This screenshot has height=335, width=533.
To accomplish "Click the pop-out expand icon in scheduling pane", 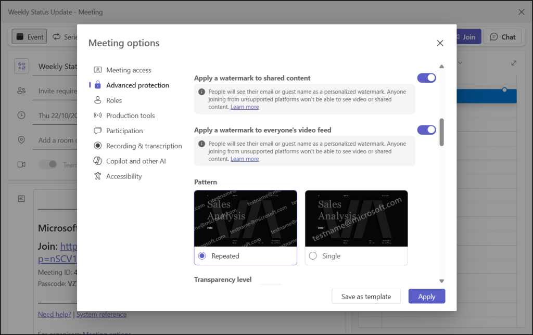I will point(514,63).
